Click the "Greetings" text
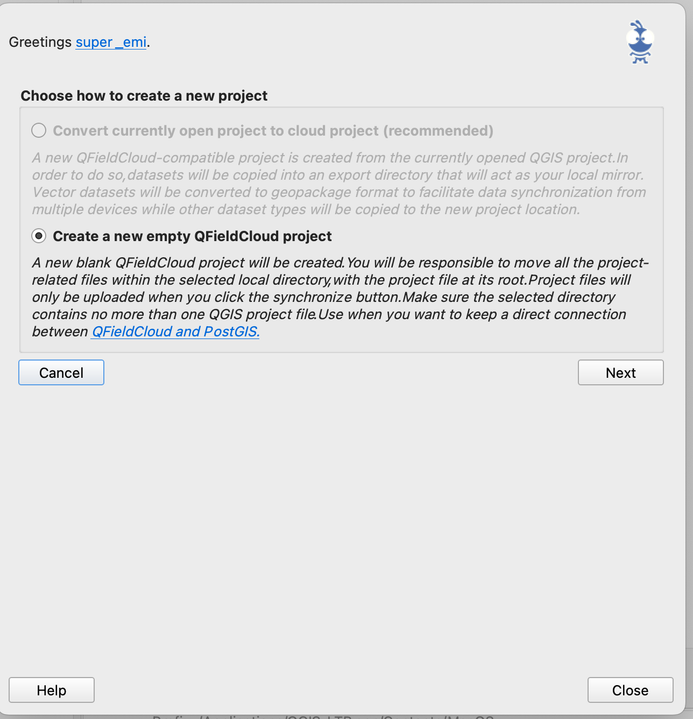Screen dimensions: 693x719 coord(40,42)
